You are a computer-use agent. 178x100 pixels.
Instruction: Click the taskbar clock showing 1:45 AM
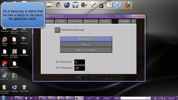tap(171, 98)
